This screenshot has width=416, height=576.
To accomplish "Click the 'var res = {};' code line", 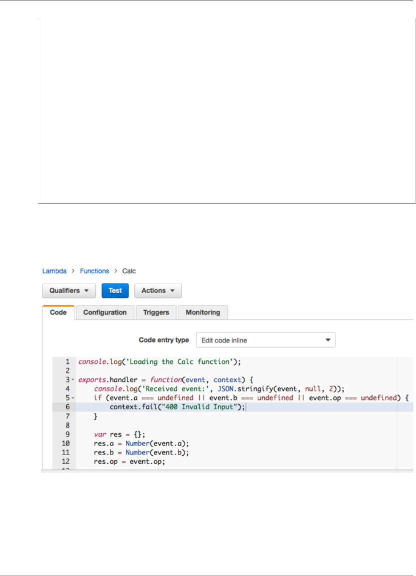I will click(x=119, y=434).
